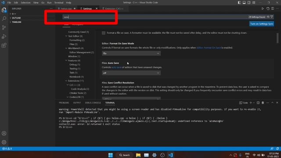Select Code Analysis in settings tree
The image size is (281, 158).
(x=80, y=89)
